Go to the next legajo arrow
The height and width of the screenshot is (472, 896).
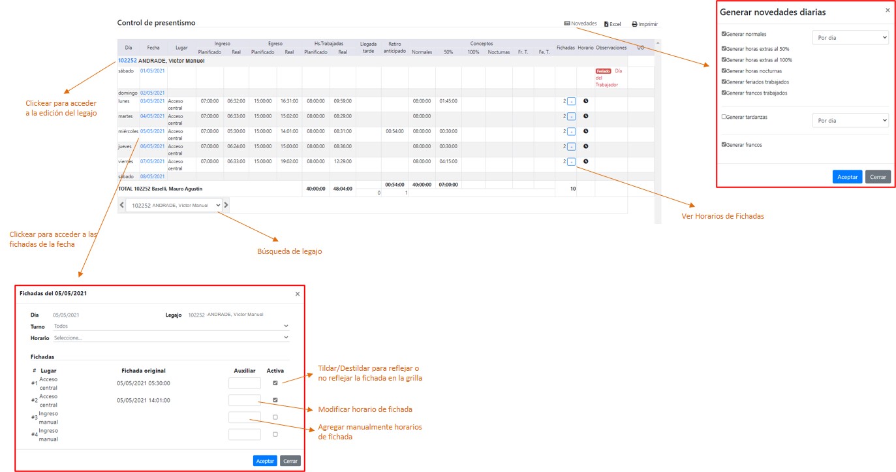[x=226, y=205]
